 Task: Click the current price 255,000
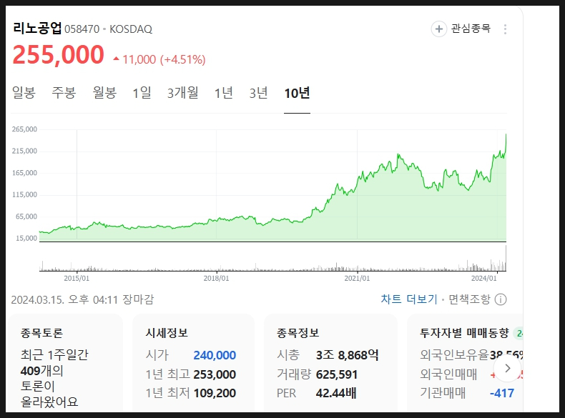58,55
